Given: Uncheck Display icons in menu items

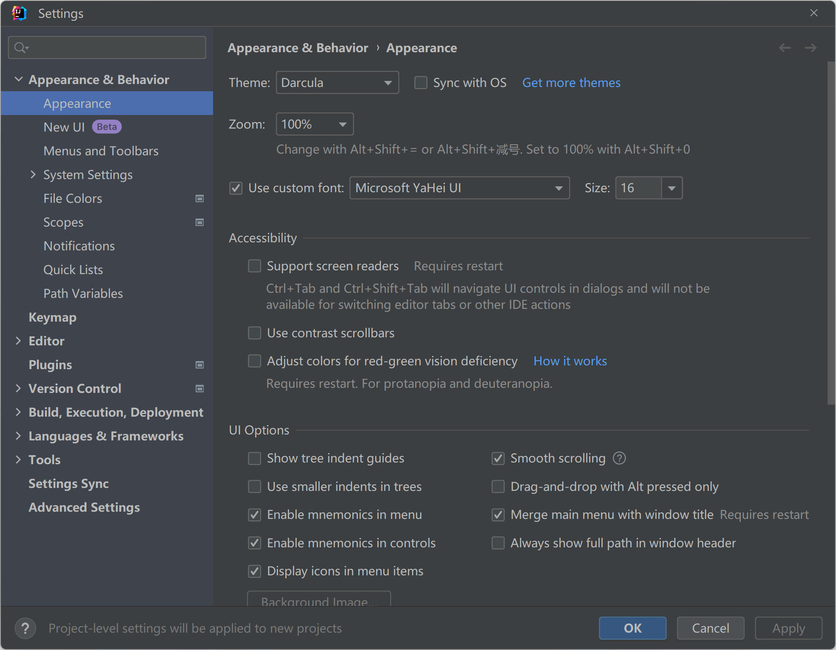Looking at the screenshot, I should [255, 571].
